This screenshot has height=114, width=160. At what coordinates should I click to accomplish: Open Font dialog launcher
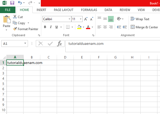pos(93,35)
